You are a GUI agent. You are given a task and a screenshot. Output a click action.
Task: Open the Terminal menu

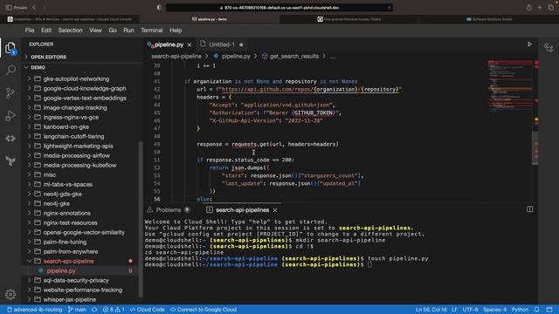point(151,31)
